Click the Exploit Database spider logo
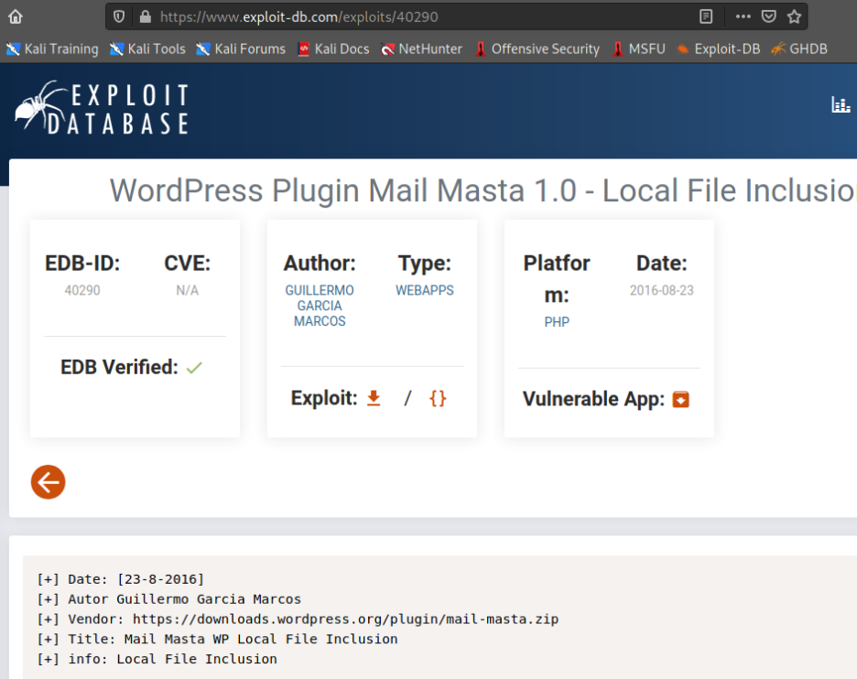This screenshot has width=857, height=679. [102, 108]
